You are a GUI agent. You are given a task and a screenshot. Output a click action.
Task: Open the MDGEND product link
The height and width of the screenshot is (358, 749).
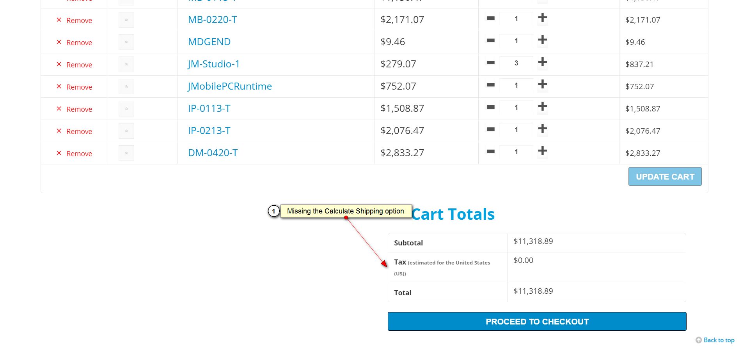[209, 42]
